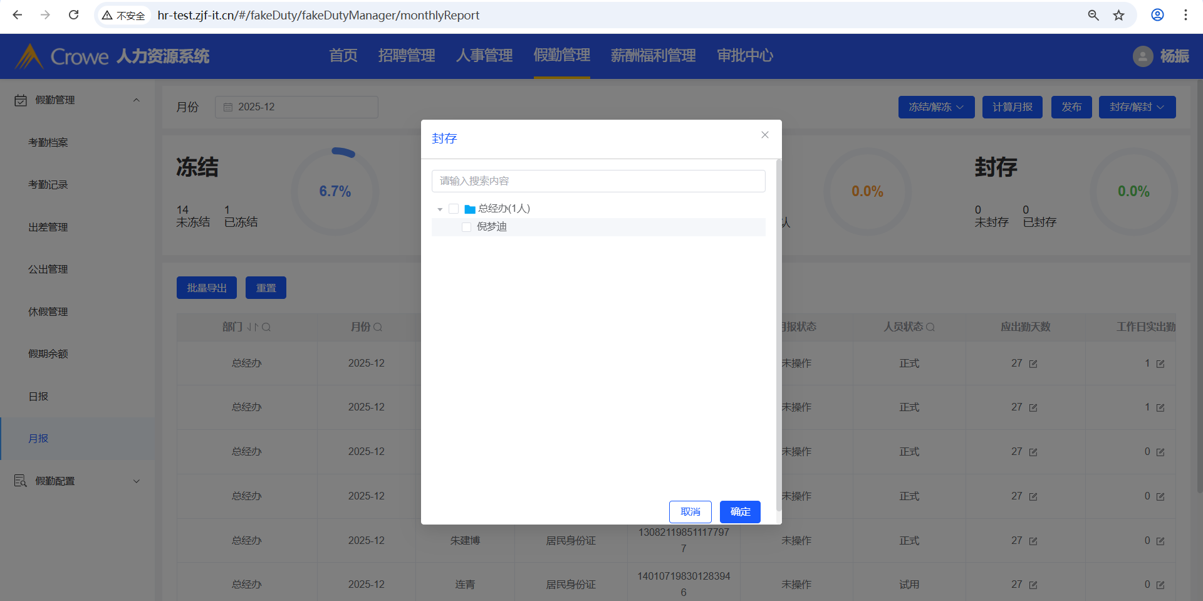Click the 杨振 user avatar icon
The width and height of the screenshot is (1203, 601).
1143,56
